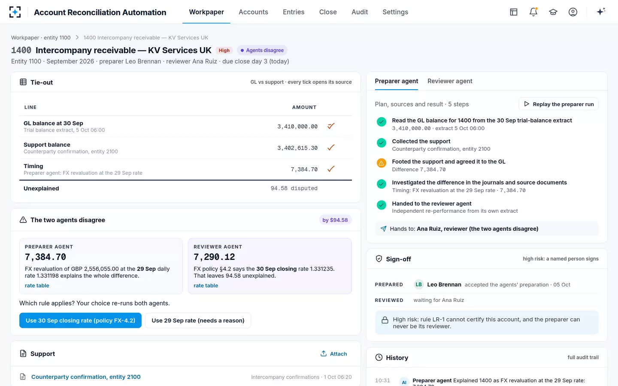Open source via Support balance row tick
618x386 pixels.
(x=331, y=148)
